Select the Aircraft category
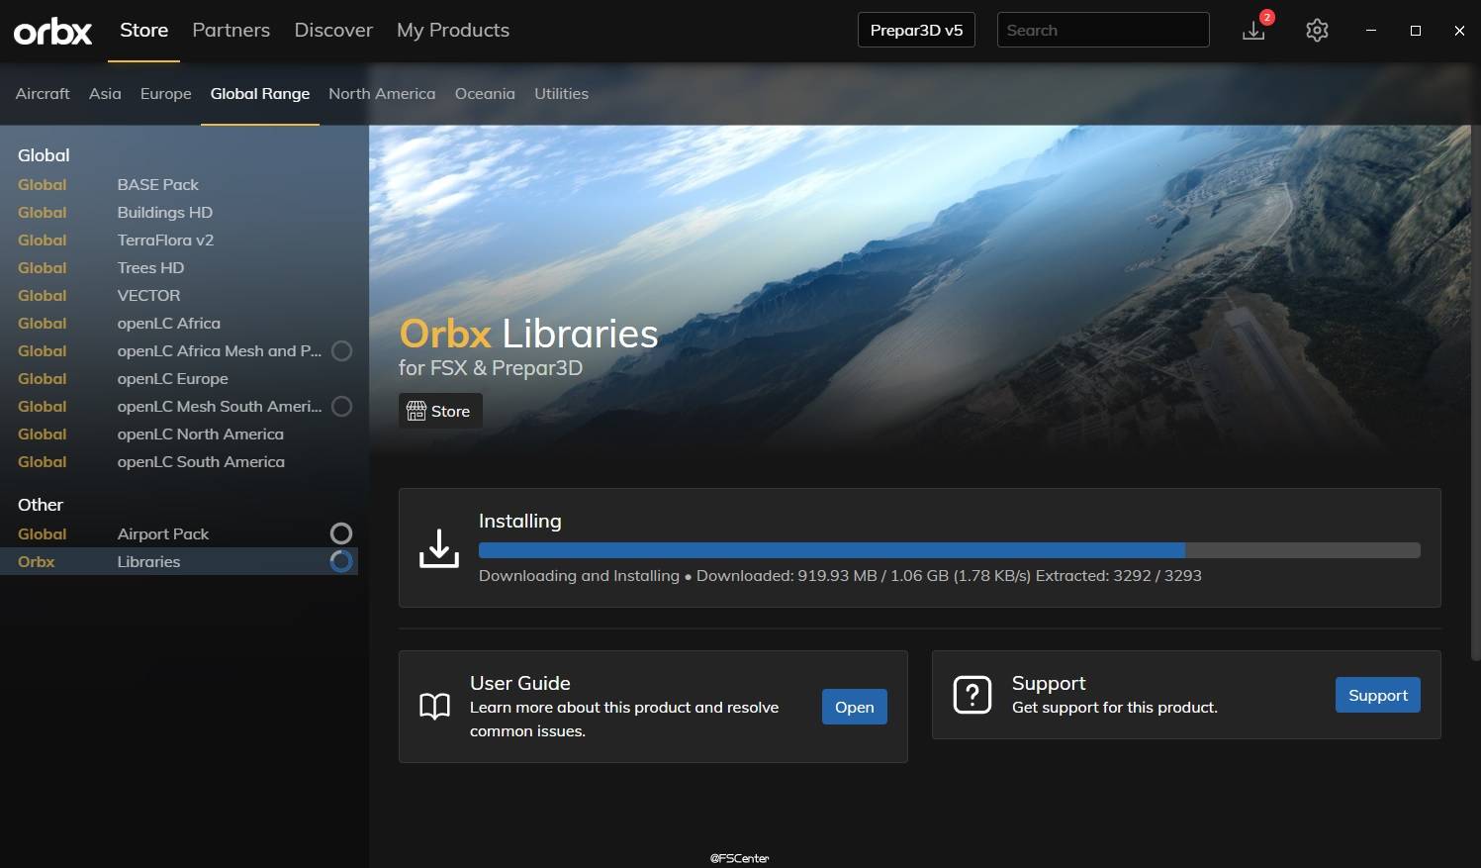The image size is (1481, 868). (43, 93)
